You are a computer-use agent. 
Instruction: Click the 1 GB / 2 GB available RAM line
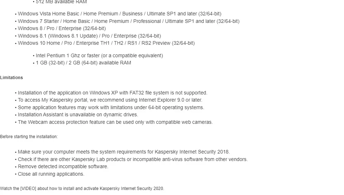(x=83, y=63)
